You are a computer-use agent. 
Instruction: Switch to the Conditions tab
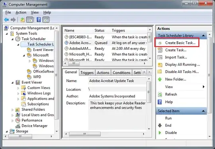121,73
